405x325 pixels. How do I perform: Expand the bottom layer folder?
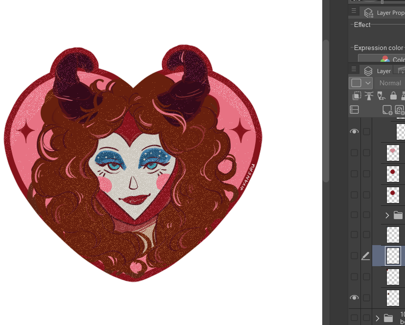pos(378,318)
